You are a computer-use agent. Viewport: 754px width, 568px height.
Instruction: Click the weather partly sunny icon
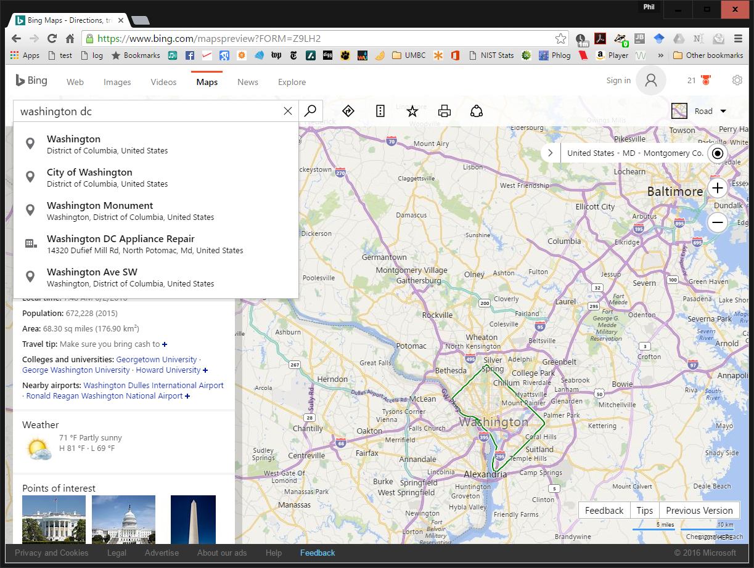(x=38, y=448)
